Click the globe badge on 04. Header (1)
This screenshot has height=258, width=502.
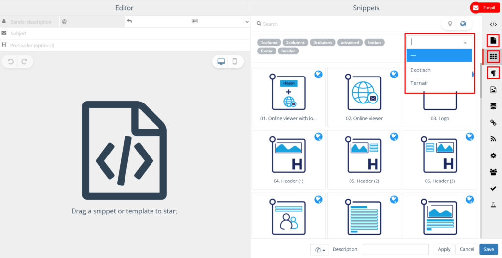tap(318, 137)
